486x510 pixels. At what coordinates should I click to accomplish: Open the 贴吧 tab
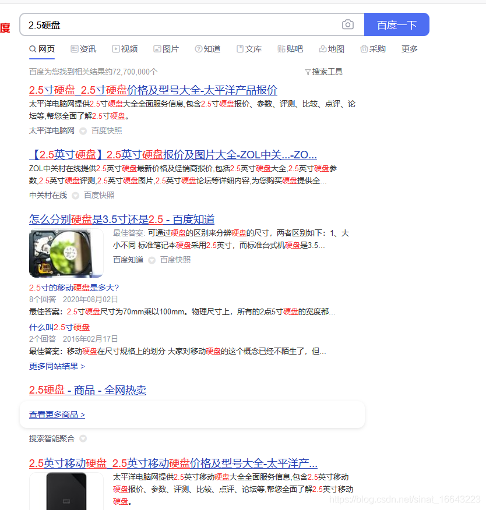(290, 49)
